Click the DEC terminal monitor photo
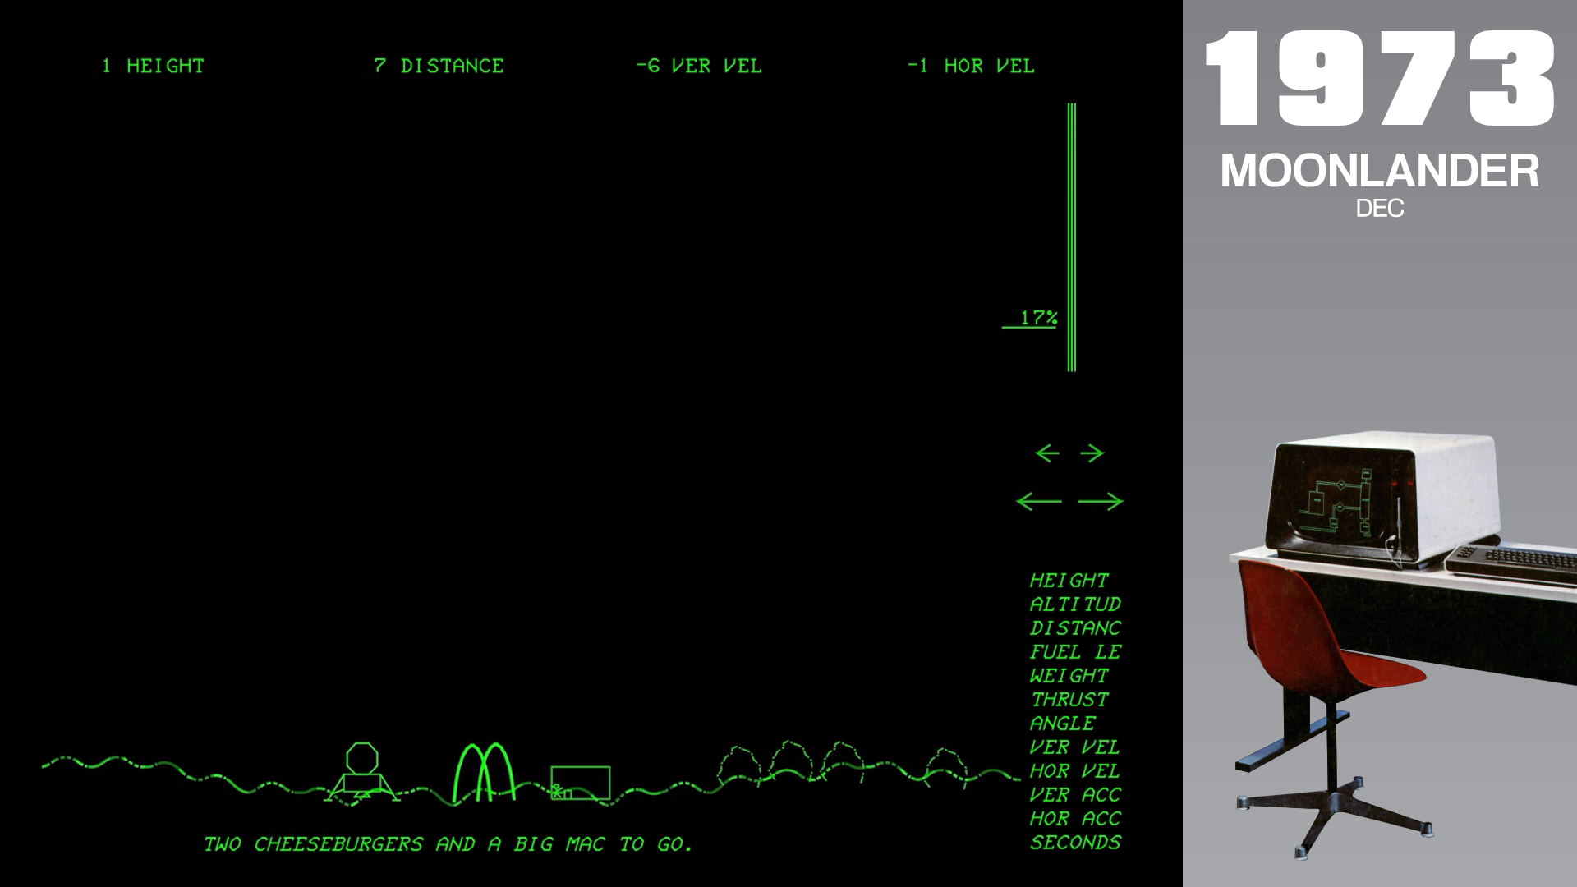Viewport: 1577px width, 887px height. click(x=1385, y=499)
